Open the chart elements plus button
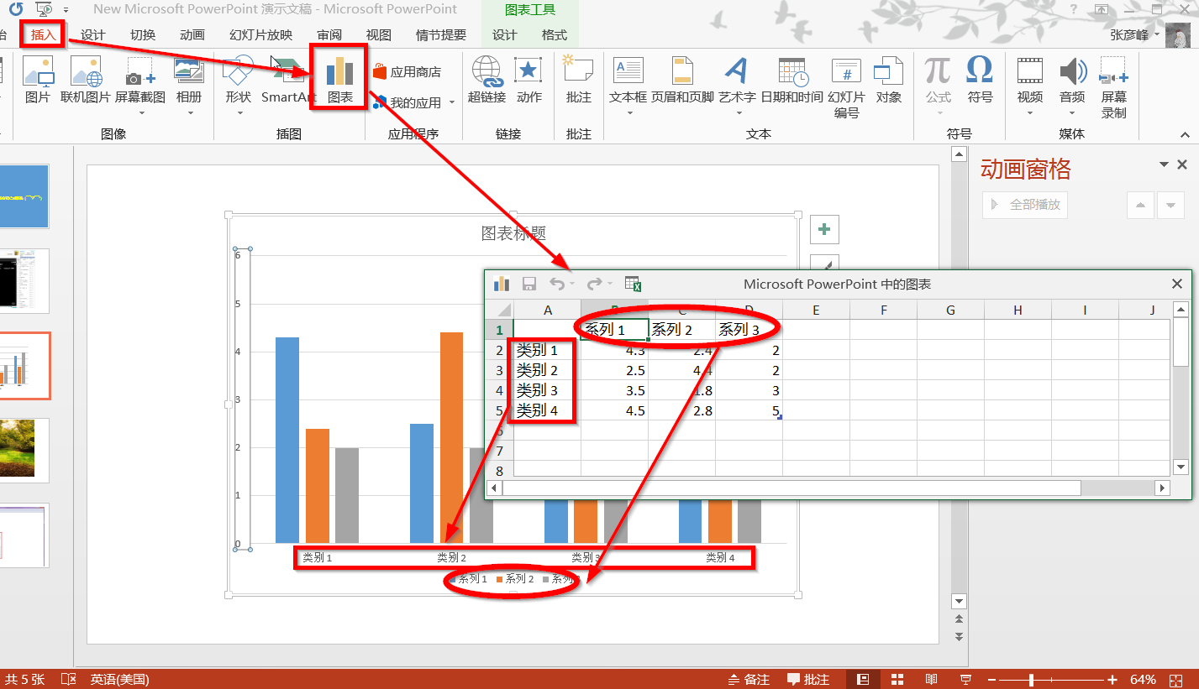Screen dimensions: 1199x689 pos(824,229)
